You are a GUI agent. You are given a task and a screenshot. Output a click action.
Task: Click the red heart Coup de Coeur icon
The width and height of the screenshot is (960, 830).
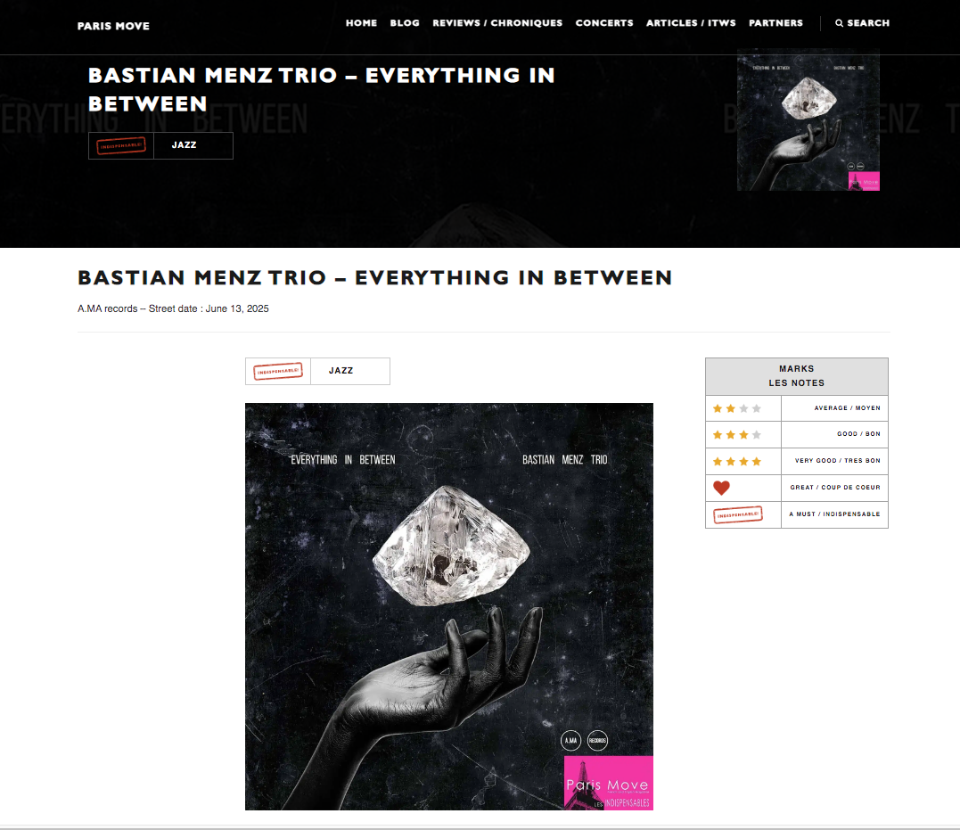[x=721, y=488]
